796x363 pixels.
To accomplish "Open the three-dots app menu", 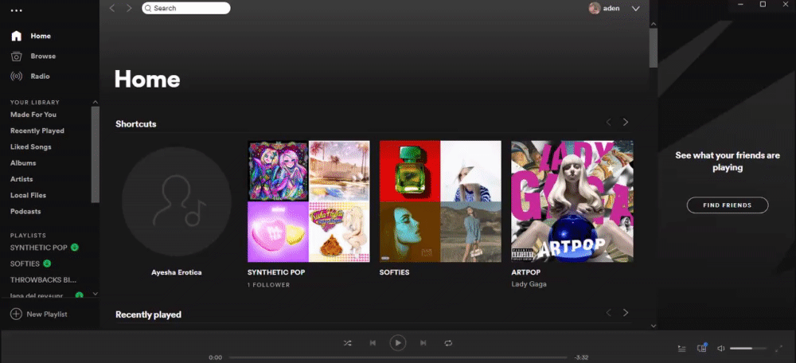I will click(17, 10).
